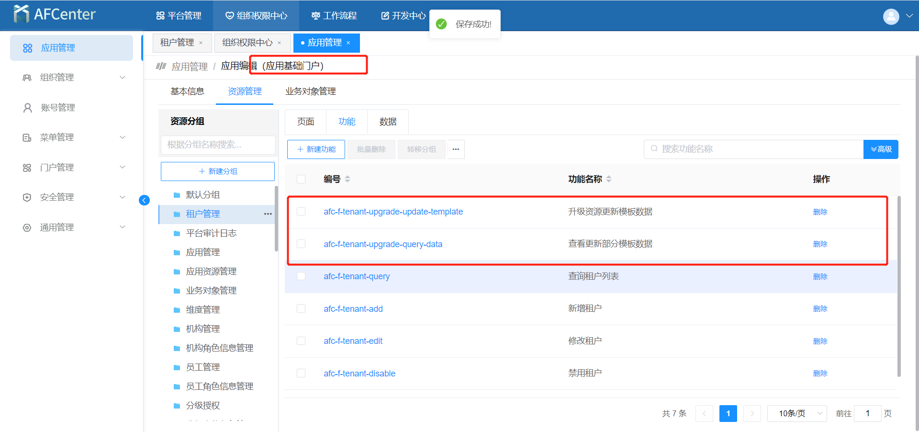The width and height of the screenshot is (919, 432).
Task: Click the 新建功能 button
Action: pyautogui.click(x=316, y=149)
